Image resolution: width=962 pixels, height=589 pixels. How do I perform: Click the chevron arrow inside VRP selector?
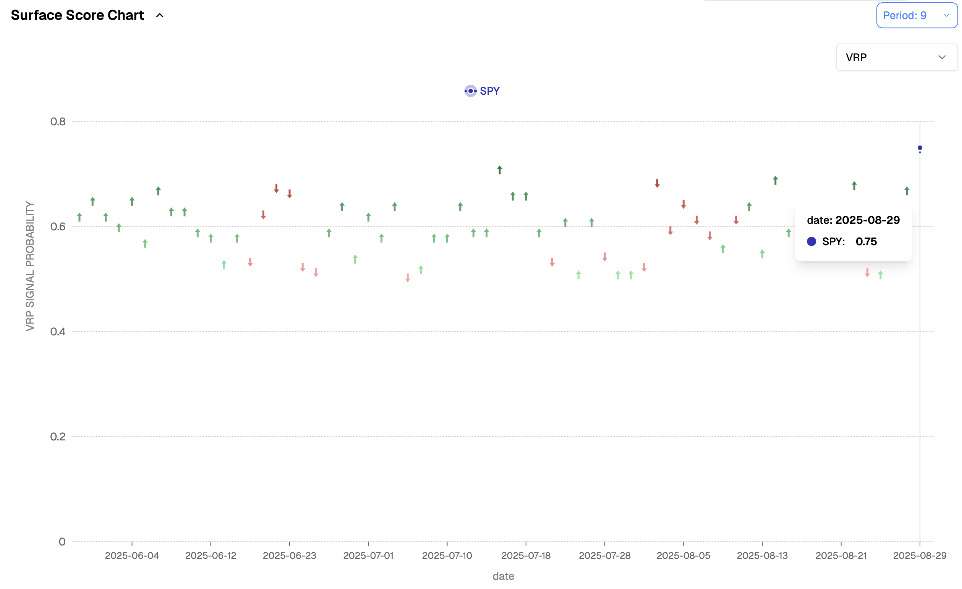pyautogui.click(x=942, y=57)
